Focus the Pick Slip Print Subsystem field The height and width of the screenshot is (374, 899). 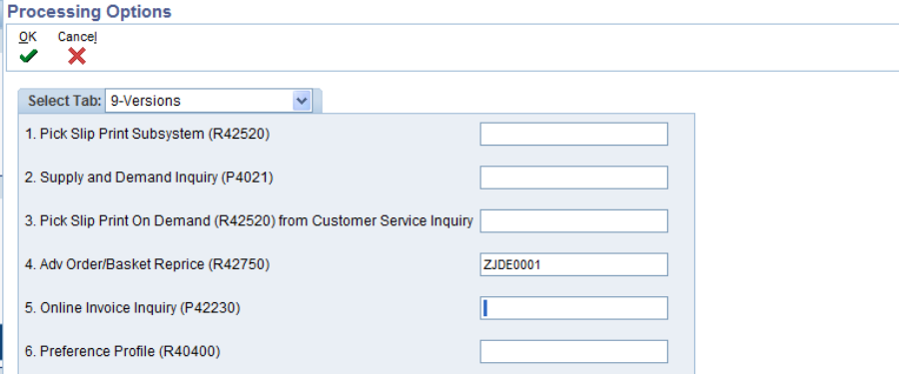pyautogui.click(x=574, y=134)
